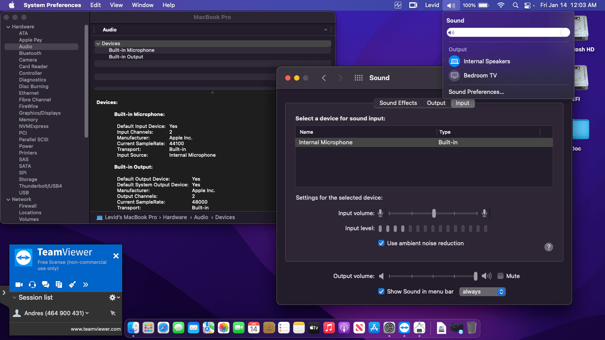Open Spotlight search in menu bar
605x340 pixels.
click(515, 5)
